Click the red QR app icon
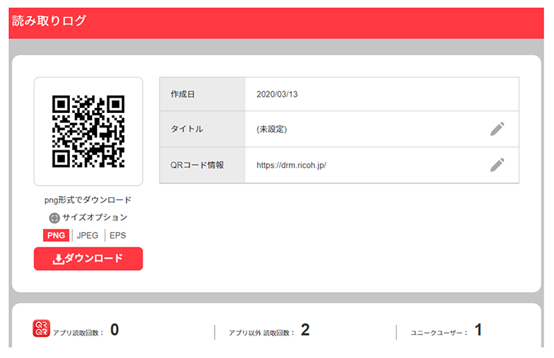The width and height of the screenshot is (554, 358). click(42, 329)
